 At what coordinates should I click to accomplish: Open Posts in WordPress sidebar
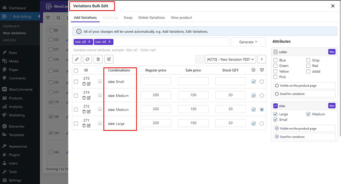click(13, 53)
